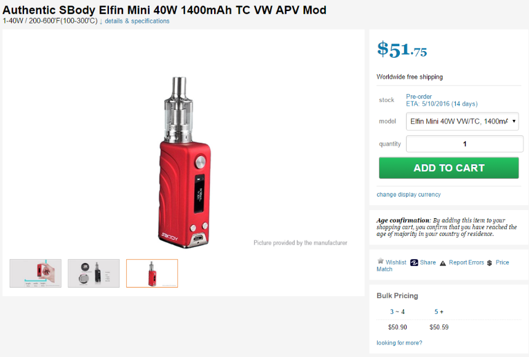The image size is (529, 357).
Task: Select the 5 + bulk pricing tier
Action: (439, 312)
